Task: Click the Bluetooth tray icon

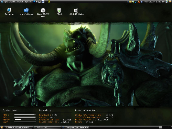Action: pyautogui.click(x=142, y=2)
